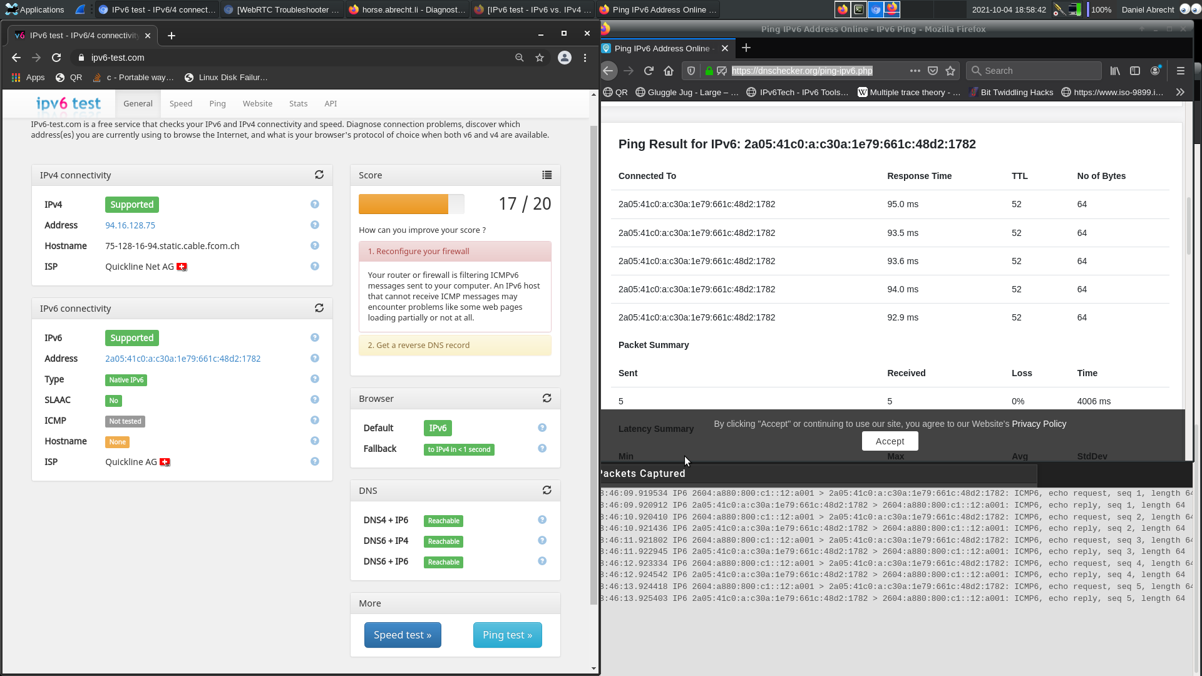This screenshot has width=1202, height=676.
Task: Click the Ping test button
Action: pyautogui.click(x=508, y=635)
